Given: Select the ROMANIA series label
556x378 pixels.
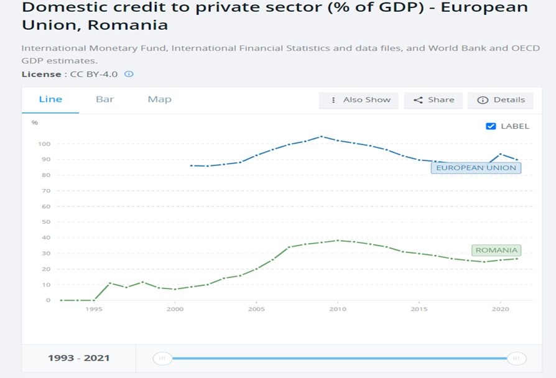Looking at the screenshot, I should point(496,251).
